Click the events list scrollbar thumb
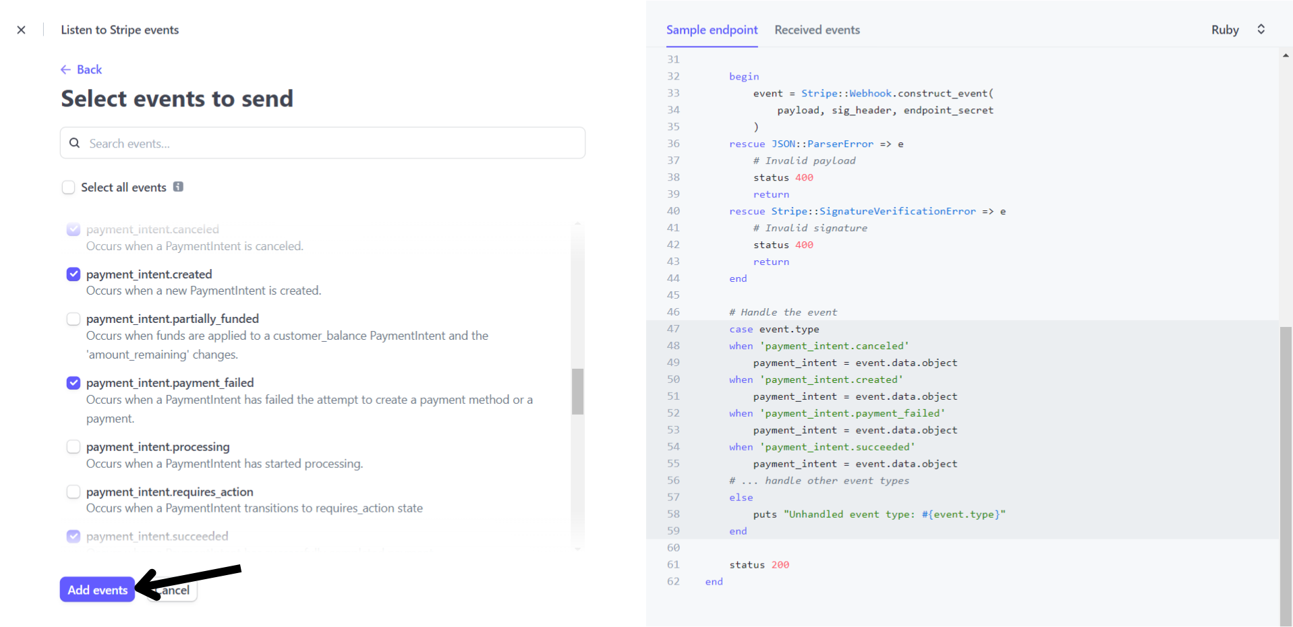 click(577, 391)
